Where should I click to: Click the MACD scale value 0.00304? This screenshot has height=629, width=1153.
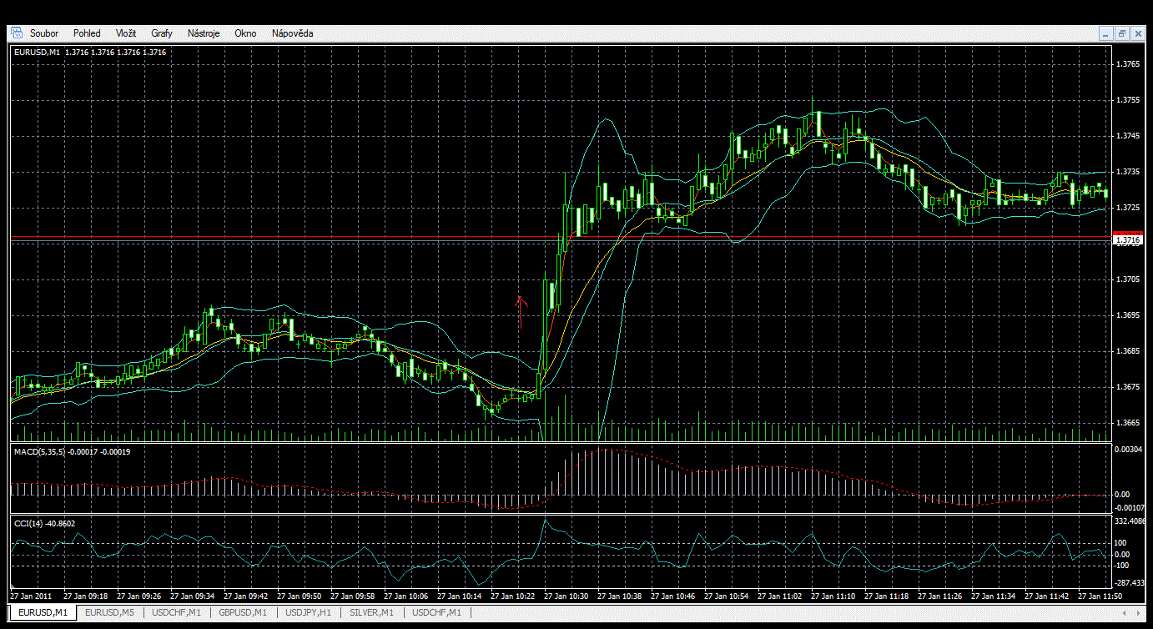pyautogui.click(x=1129, y=450)
